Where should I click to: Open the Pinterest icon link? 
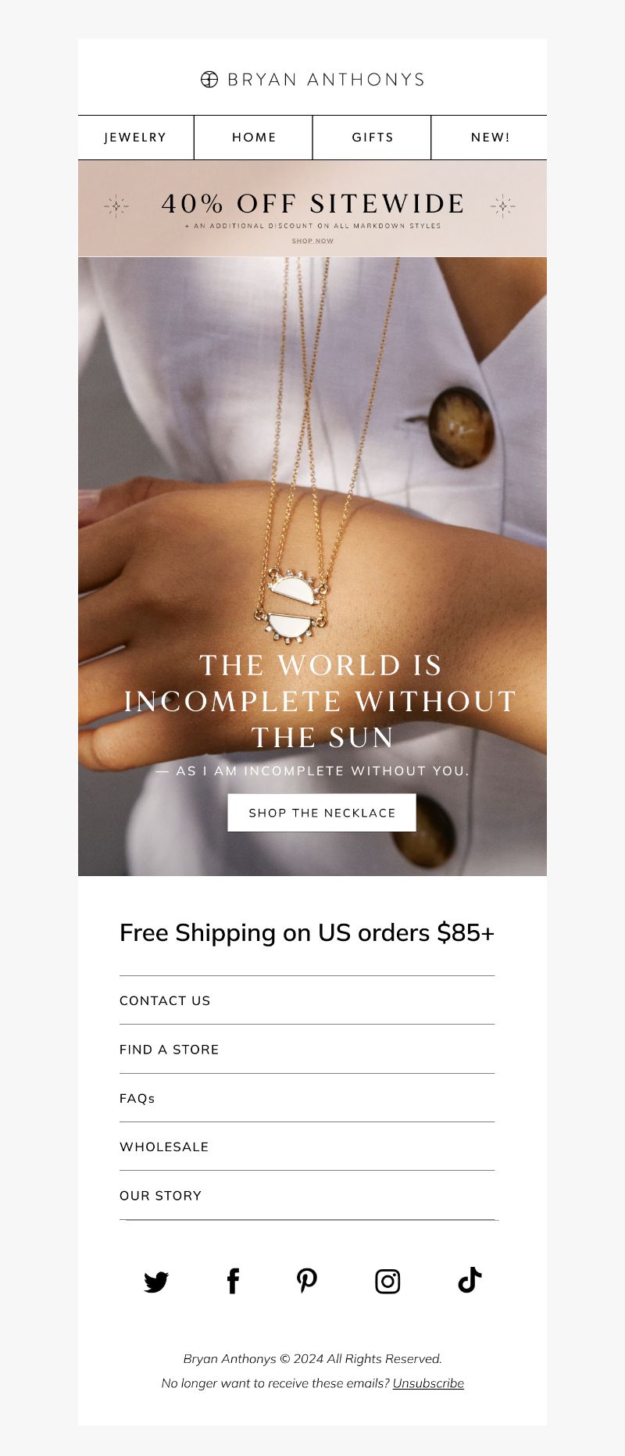(307, 1281)
